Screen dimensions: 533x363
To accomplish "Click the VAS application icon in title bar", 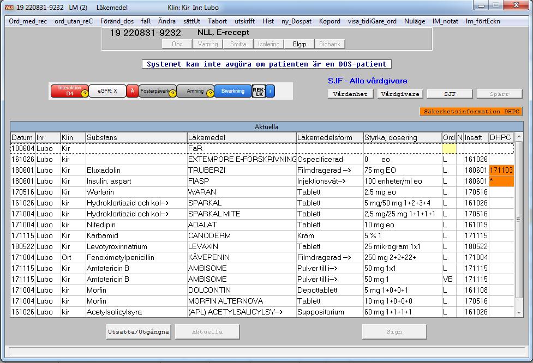I will click(9, 8).
